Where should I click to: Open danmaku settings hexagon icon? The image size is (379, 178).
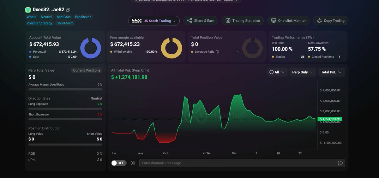tap(133, 163)
